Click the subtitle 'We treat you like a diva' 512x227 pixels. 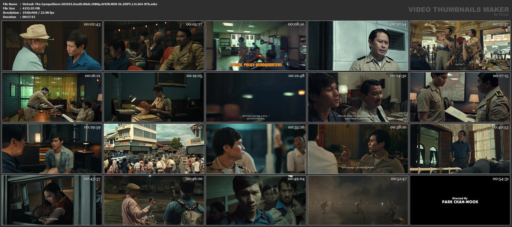pyautogui.click(x=255, y=116)
